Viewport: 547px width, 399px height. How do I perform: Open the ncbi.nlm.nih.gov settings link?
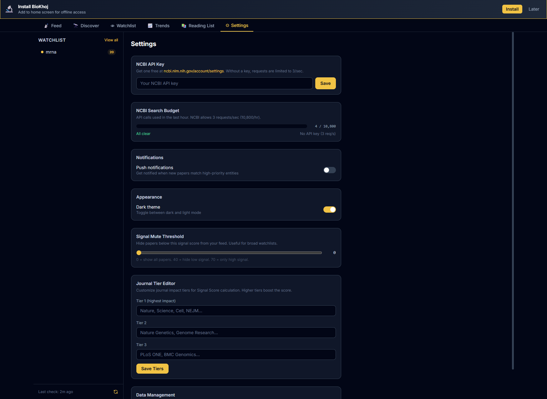point(194,71)
